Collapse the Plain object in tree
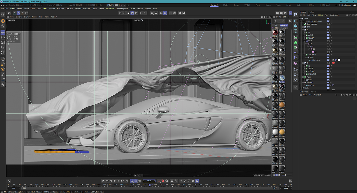The height and width of the screenshot is (193, 357). [305, 41]
